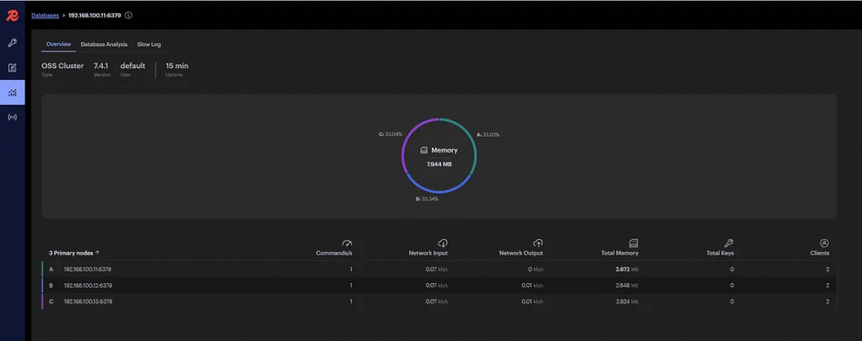Select node A row 192.168.100.11:6379
862x341 pixels.
coord(88,270)
